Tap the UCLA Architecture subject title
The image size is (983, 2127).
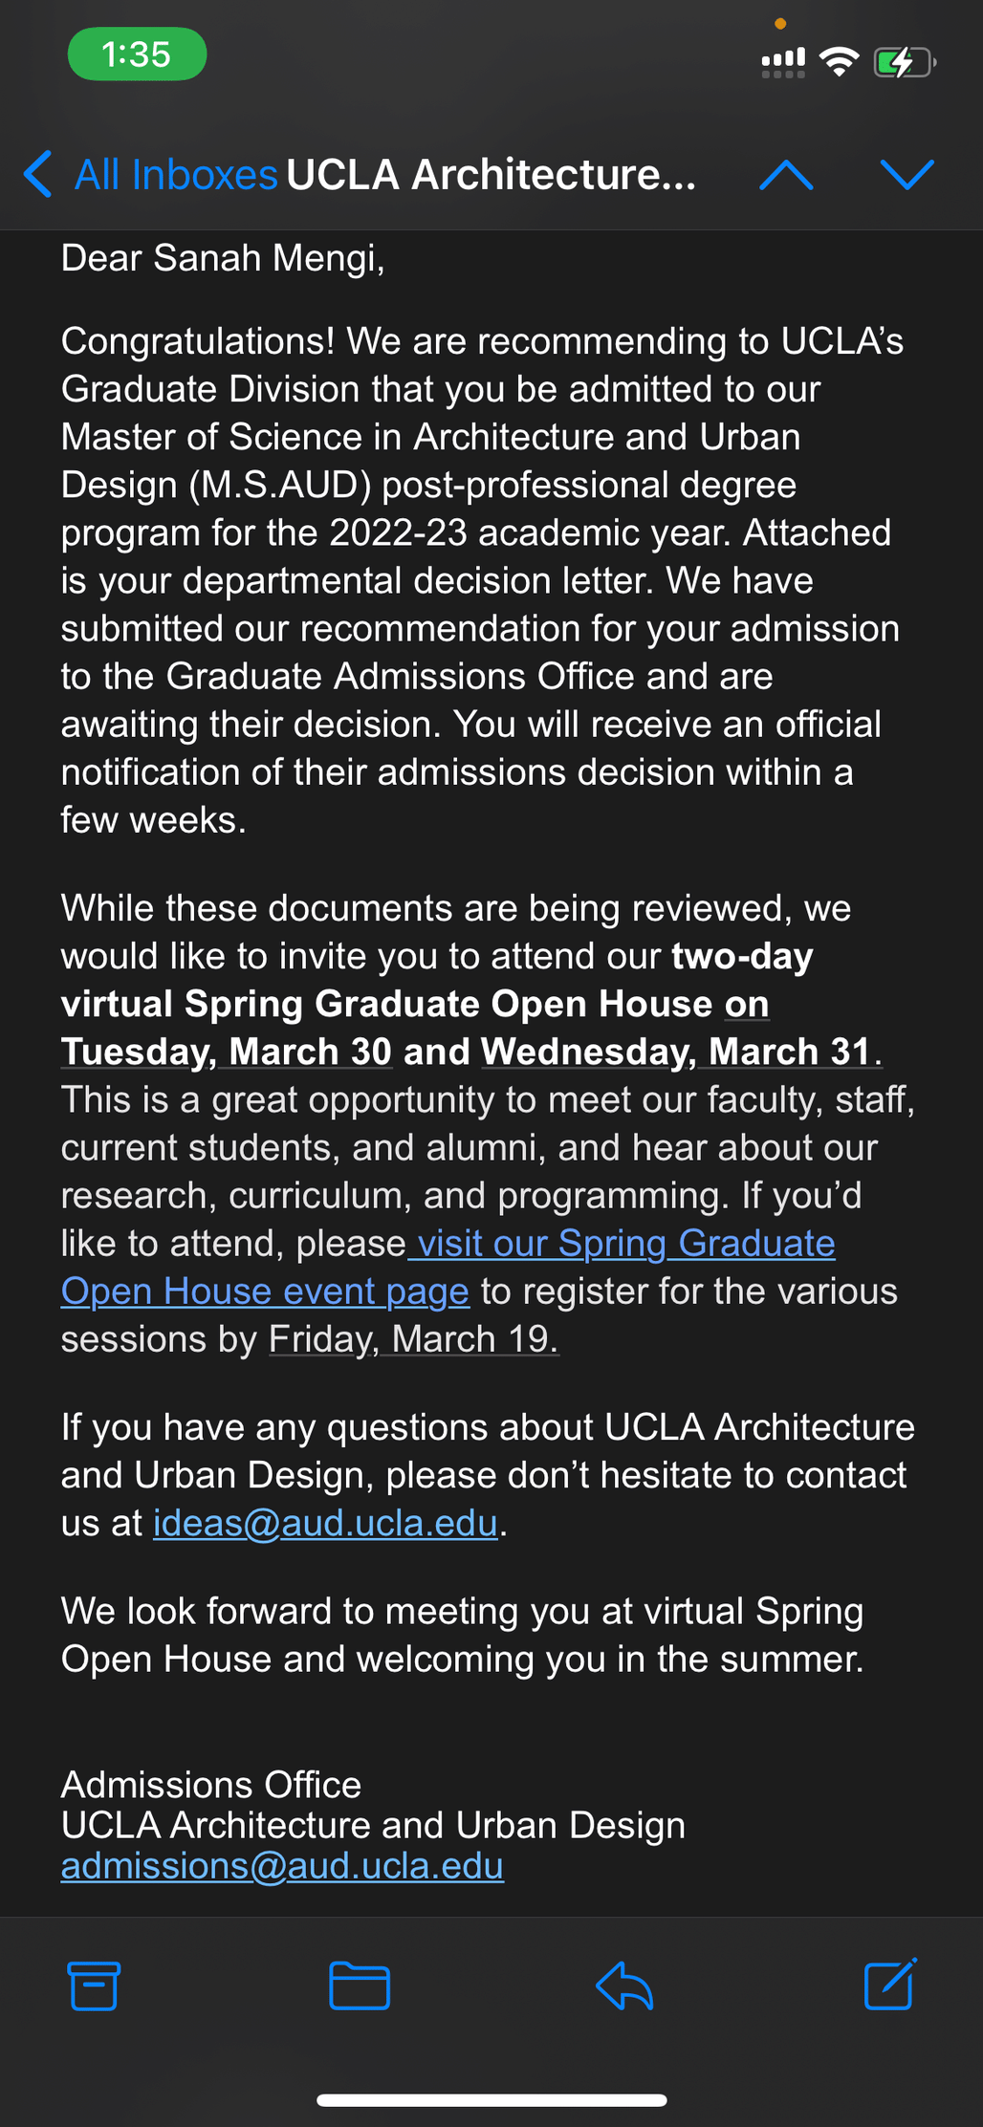pos(491,175)
